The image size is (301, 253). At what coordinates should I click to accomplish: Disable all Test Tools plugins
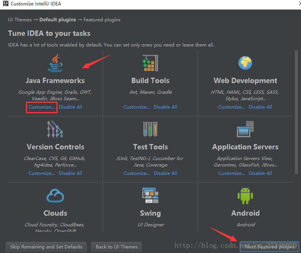(165, 173)
